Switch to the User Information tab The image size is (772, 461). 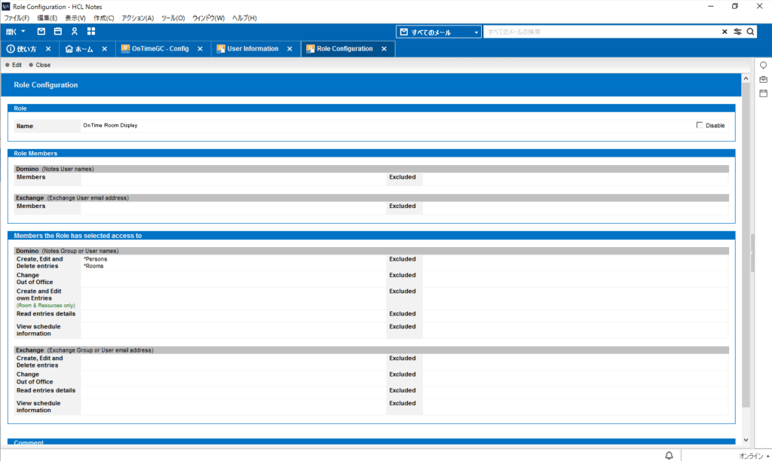(x=252, y=49)
